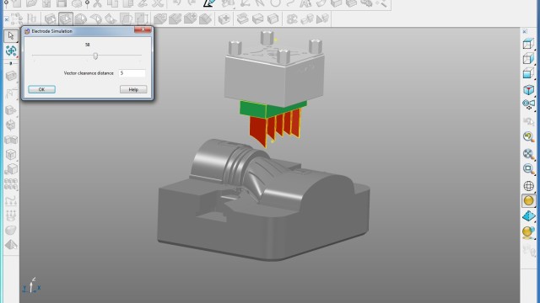Click the triangle-shaped solid boolean icon
540x303 pixels.
click(x=322, y=19)
